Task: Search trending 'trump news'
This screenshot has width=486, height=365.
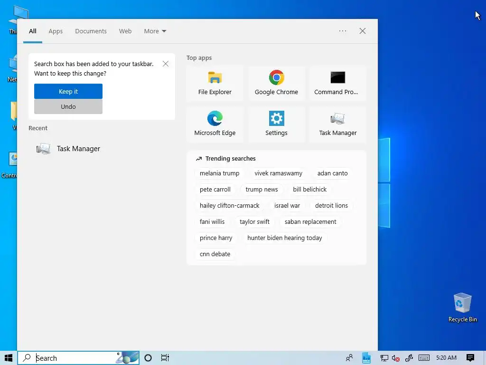Action: tap(262, 189)
